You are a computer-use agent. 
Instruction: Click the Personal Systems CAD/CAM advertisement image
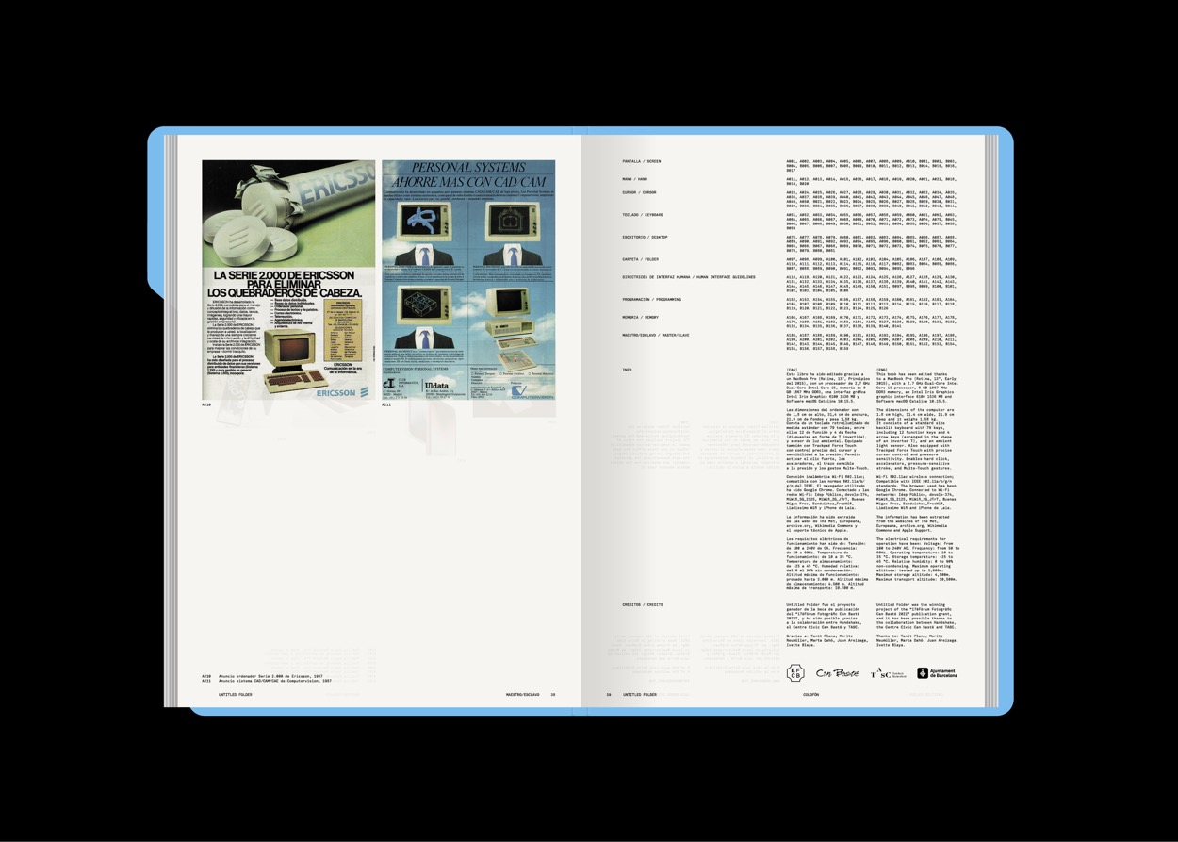[468, 279]
